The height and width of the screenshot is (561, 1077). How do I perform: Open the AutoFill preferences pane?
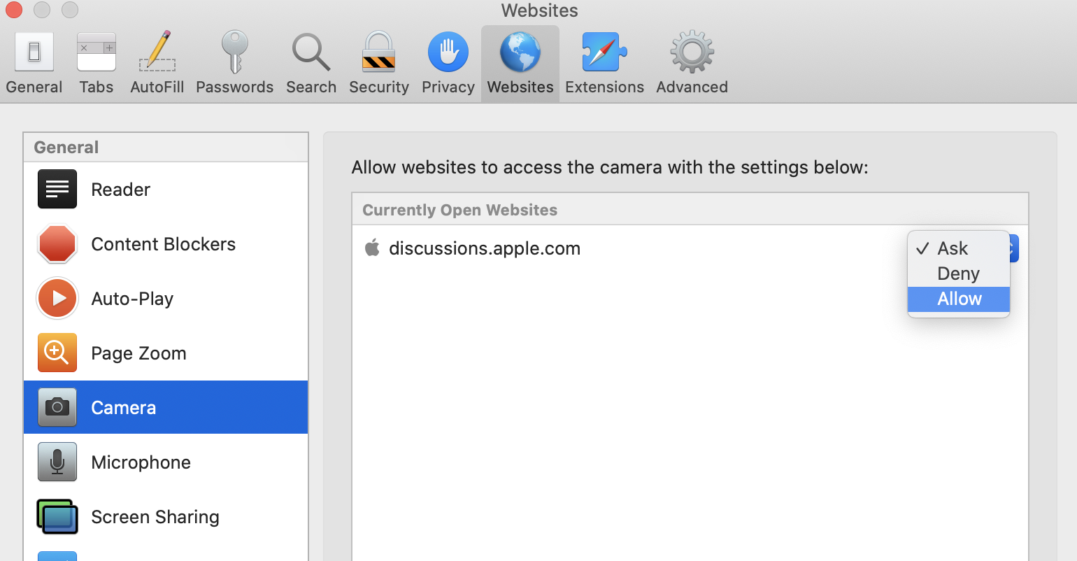click(x=157, y=64)
